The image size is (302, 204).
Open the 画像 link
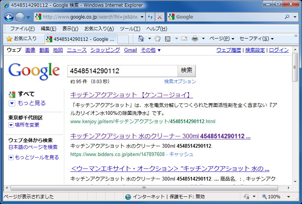[x=30, y=50]
